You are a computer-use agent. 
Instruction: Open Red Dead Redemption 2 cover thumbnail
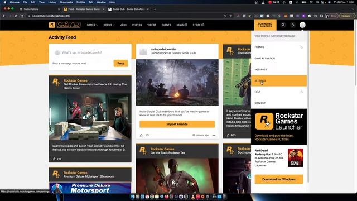tap(296, 157)
